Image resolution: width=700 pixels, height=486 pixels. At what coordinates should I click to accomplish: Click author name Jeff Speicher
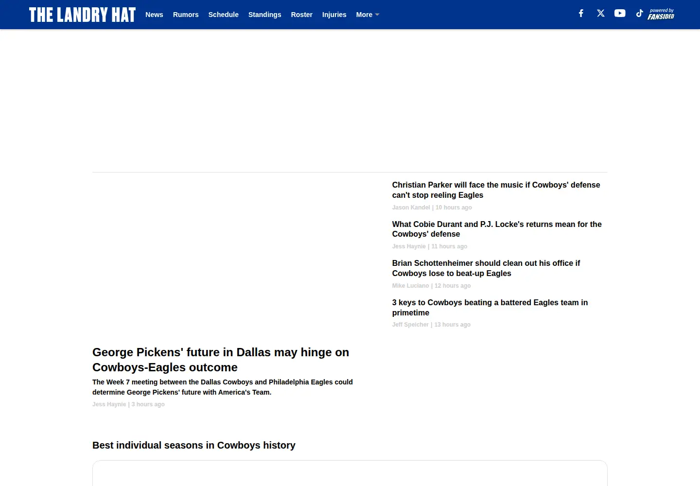pyautogui.click(x=410, y=325)
